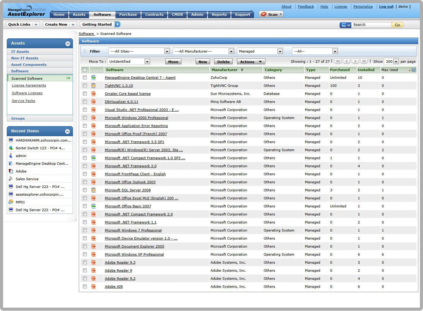Click inside the Search input field
Viewport: 423px width, 311px height.
pyautogui.click(x=371, y=25)
